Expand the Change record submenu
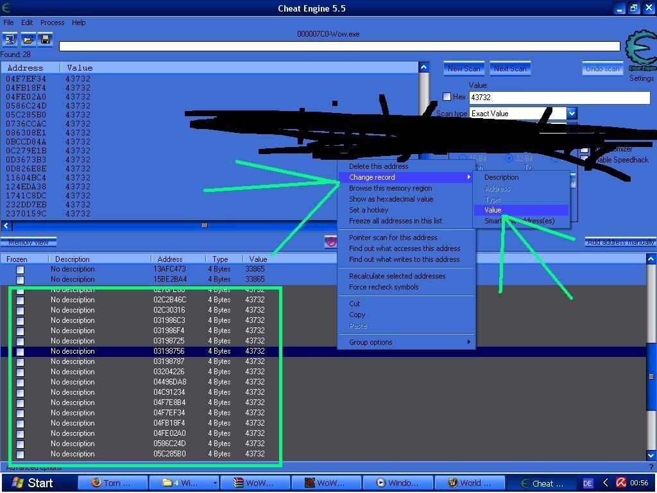The image size is (657, 493). 406,177
